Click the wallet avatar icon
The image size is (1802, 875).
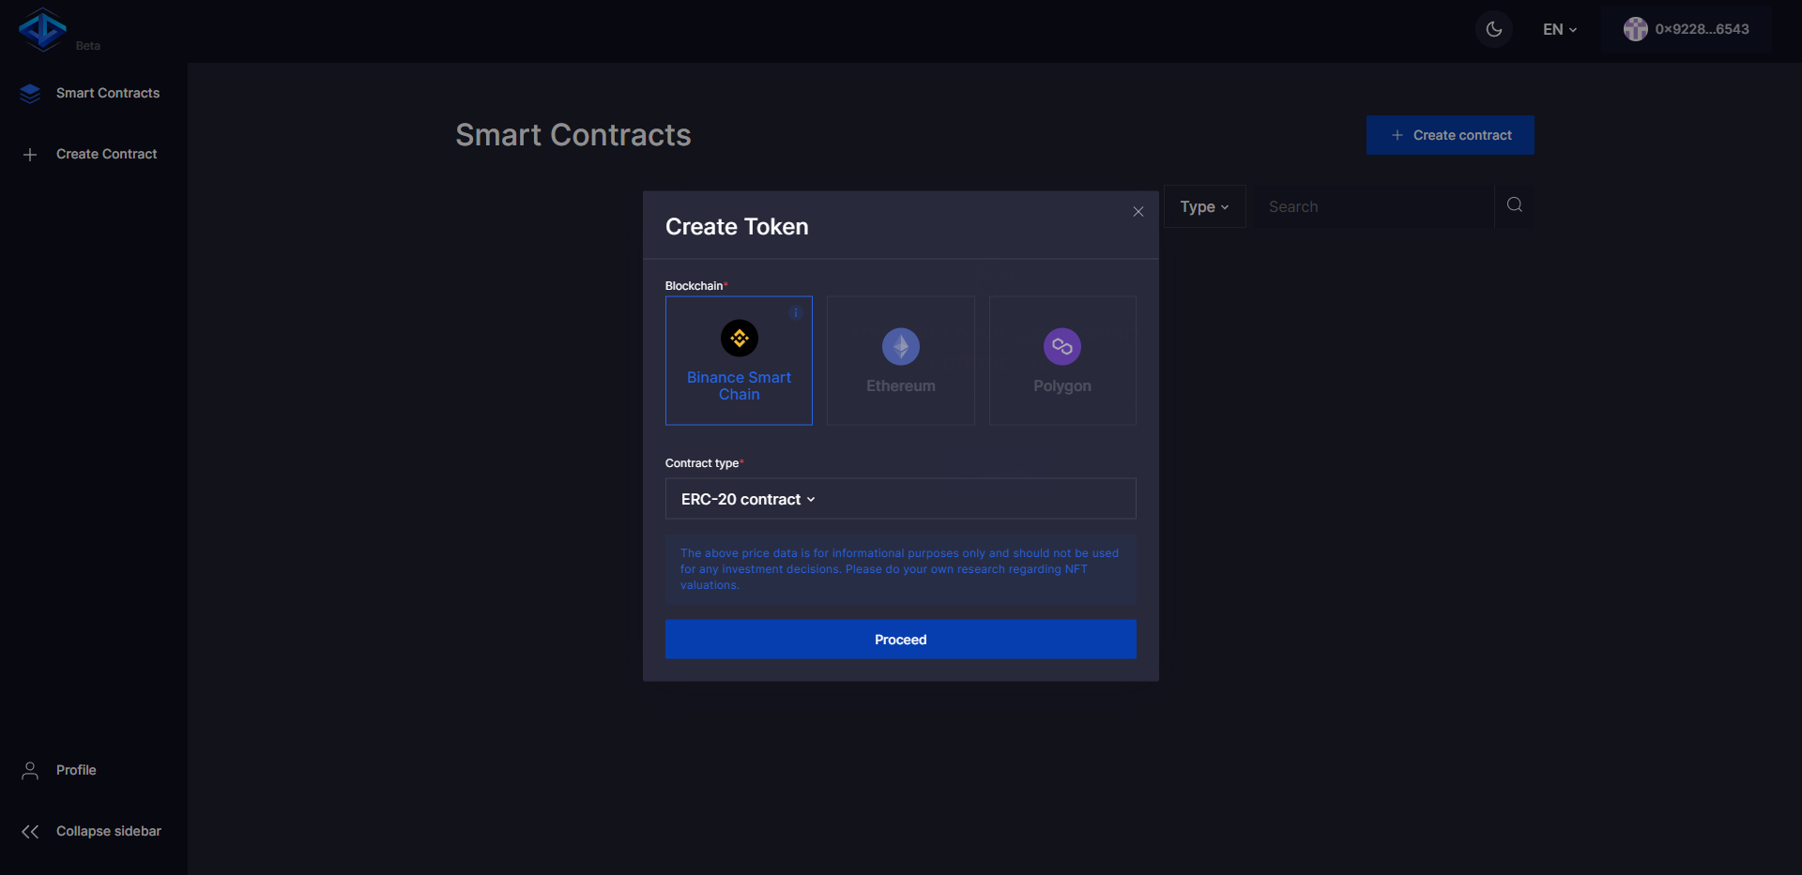click(1635, 29)
